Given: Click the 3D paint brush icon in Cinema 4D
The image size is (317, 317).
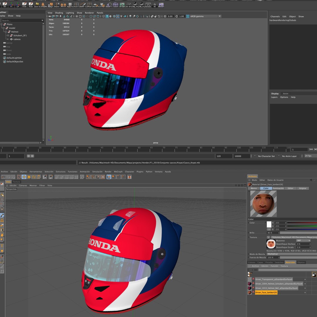Looking at the screenshot, I should pyautogui.click(x=50, y=177).
